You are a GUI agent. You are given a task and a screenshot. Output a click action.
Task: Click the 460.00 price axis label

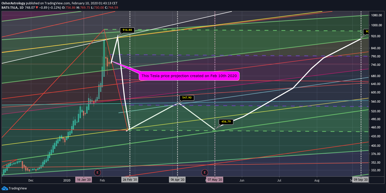(376, 127)
